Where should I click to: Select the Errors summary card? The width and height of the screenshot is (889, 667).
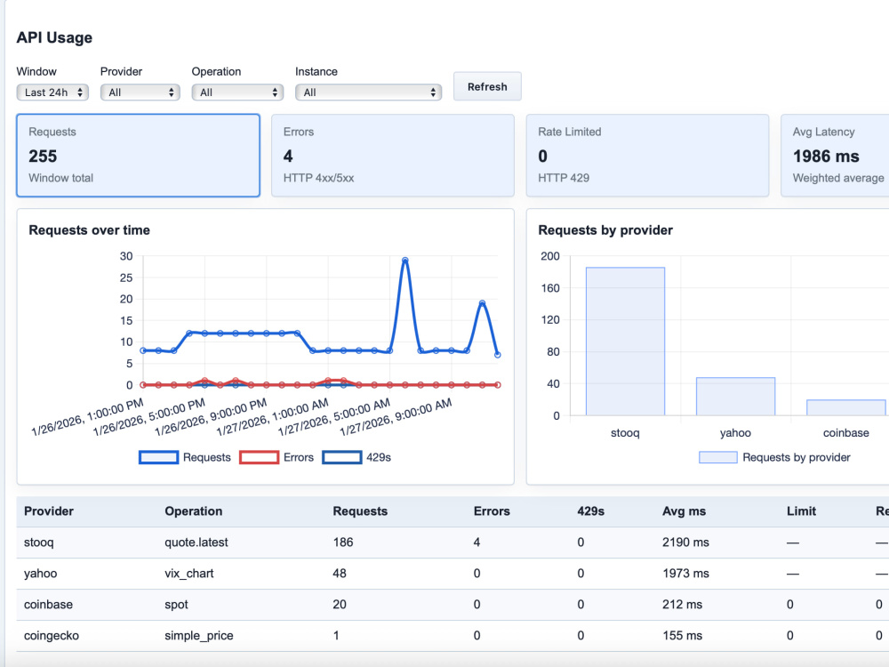[392, 156]
